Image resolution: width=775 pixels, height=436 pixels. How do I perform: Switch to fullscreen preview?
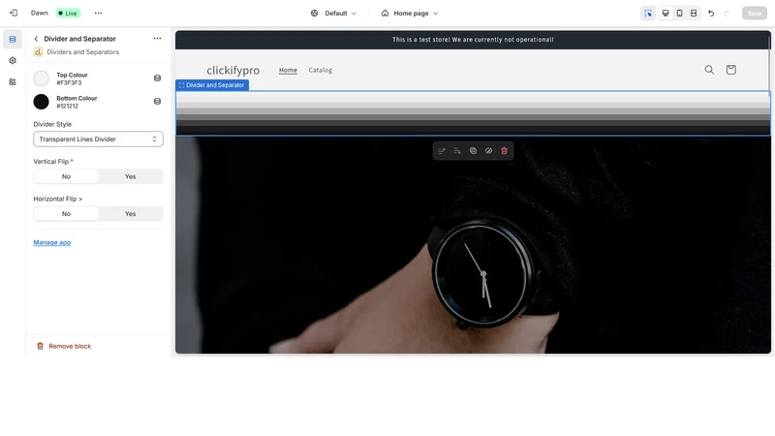tap(694, 14)
